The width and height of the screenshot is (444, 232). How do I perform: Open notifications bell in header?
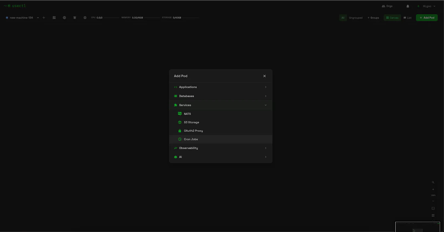(x=408, y=6)
